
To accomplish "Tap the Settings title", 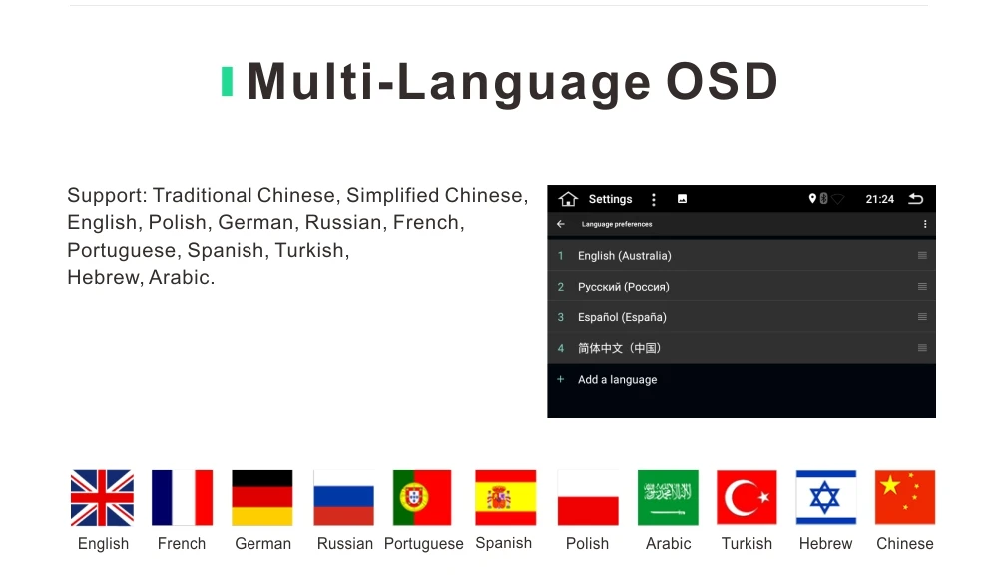I will [x=610, y=199].
